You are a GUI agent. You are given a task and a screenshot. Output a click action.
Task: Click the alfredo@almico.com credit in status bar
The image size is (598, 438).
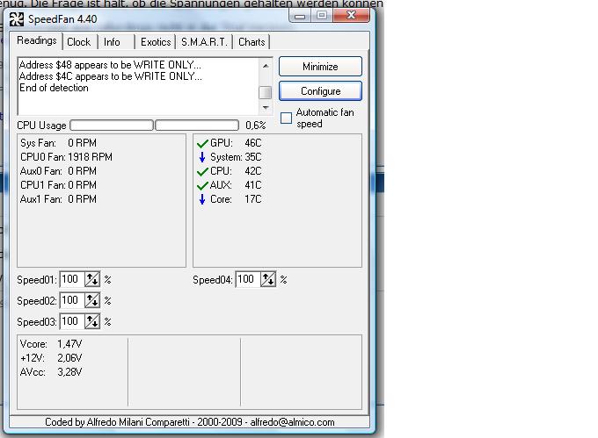[292, 422]
